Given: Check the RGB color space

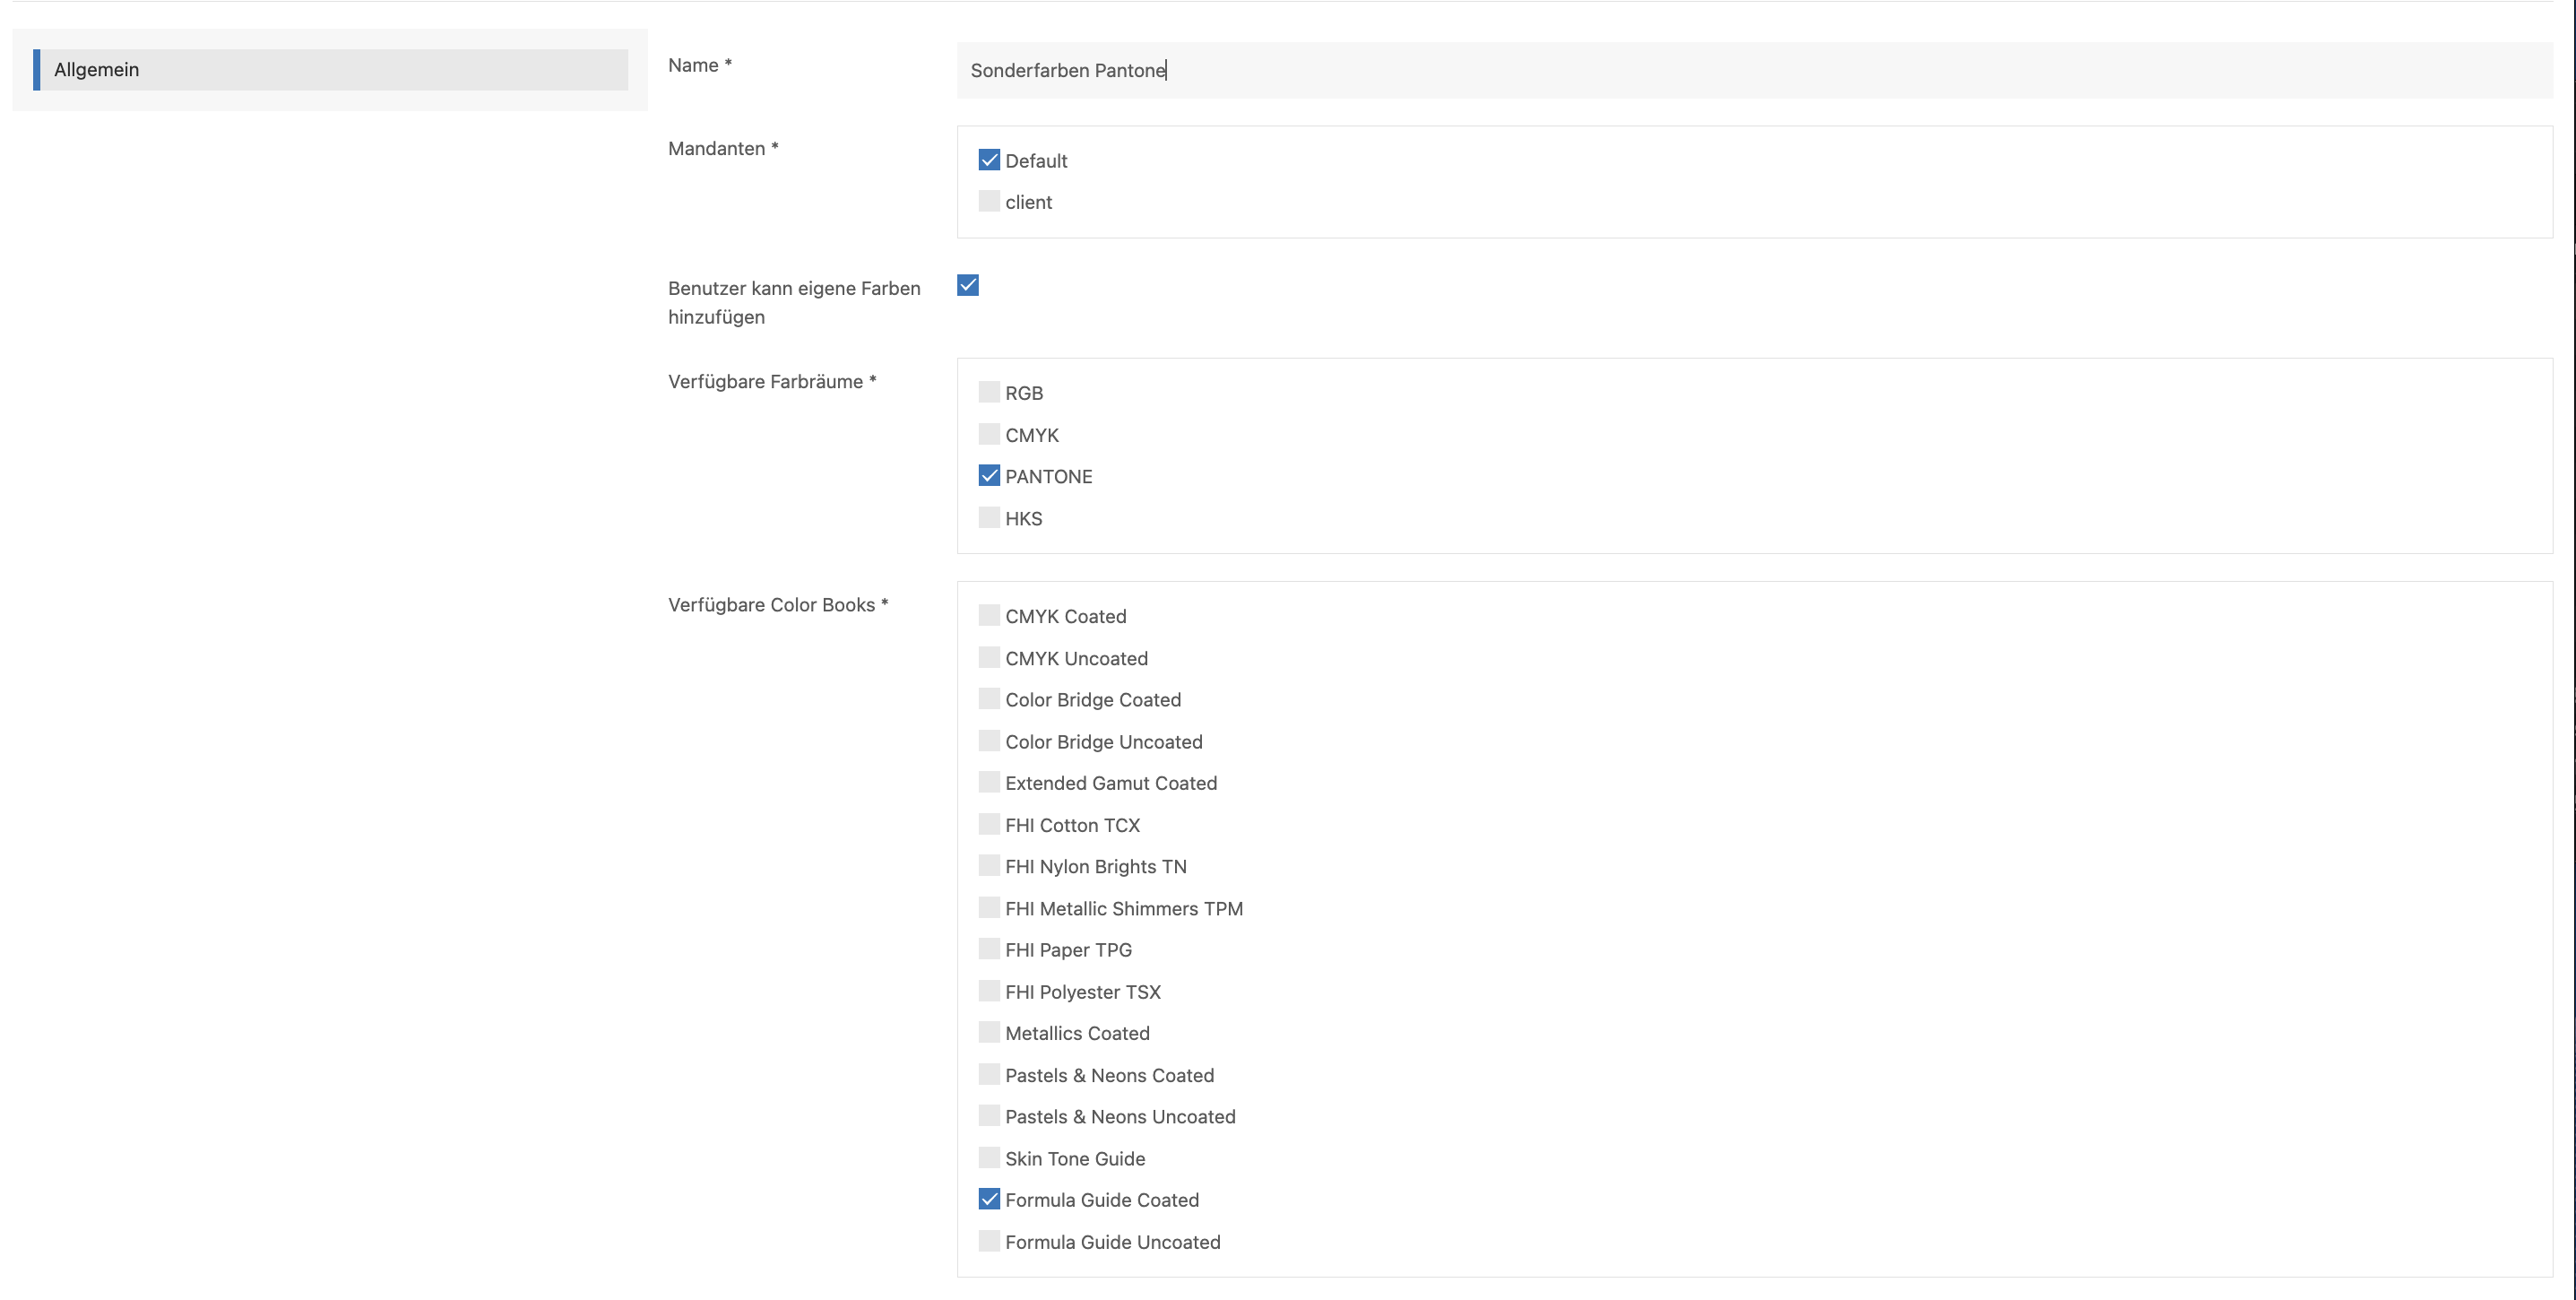Looking at the screenshot, I should [x=989, y=392].
